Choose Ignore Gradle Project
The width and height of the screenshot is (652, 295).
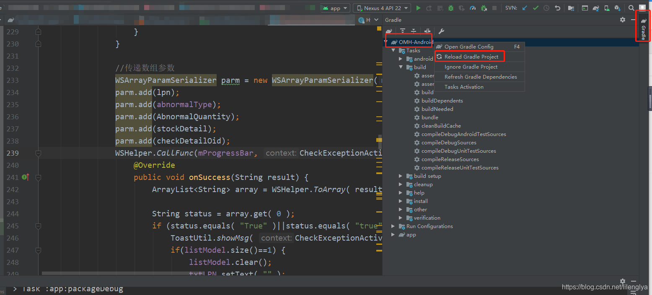tap(479, 67)
